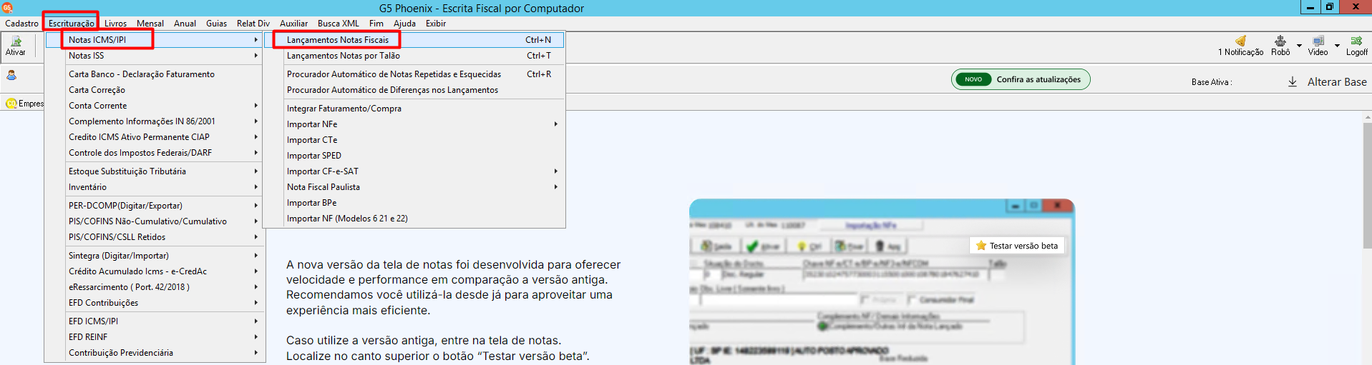Expand the Importar NFe submenu arrow

555,124
